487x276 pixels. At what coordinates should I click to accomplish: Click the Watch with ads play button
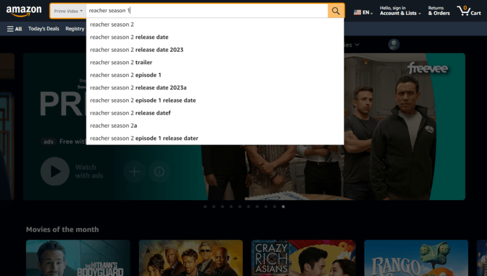[55, 171]
